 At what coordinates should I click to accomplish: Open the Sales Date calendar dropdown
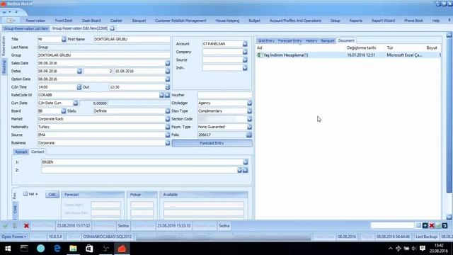tap(168, 63)
